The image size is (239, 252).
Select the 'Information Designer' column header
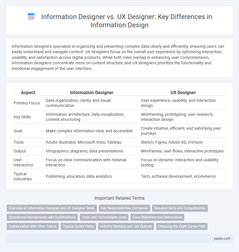point(92,92)
